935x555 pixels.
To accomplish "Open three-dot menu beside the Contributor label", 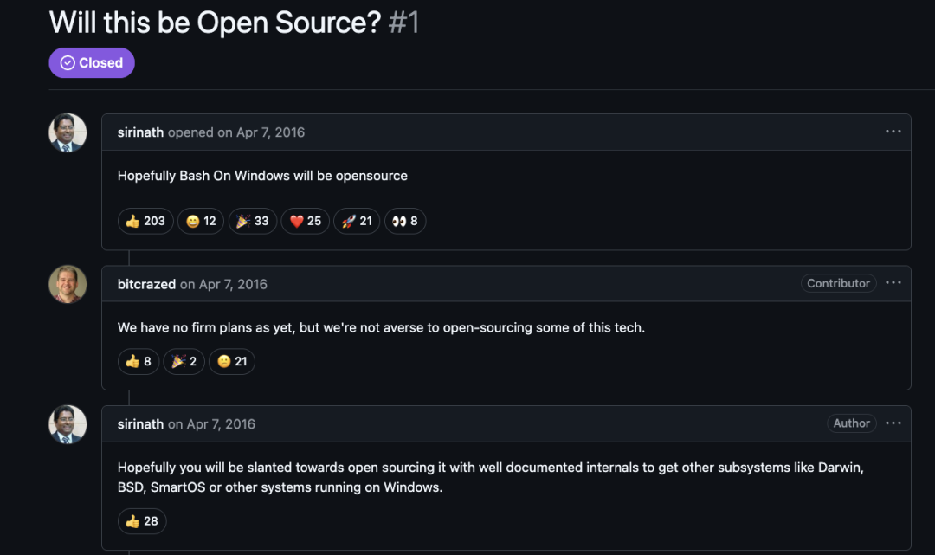I will coord(893,283).
